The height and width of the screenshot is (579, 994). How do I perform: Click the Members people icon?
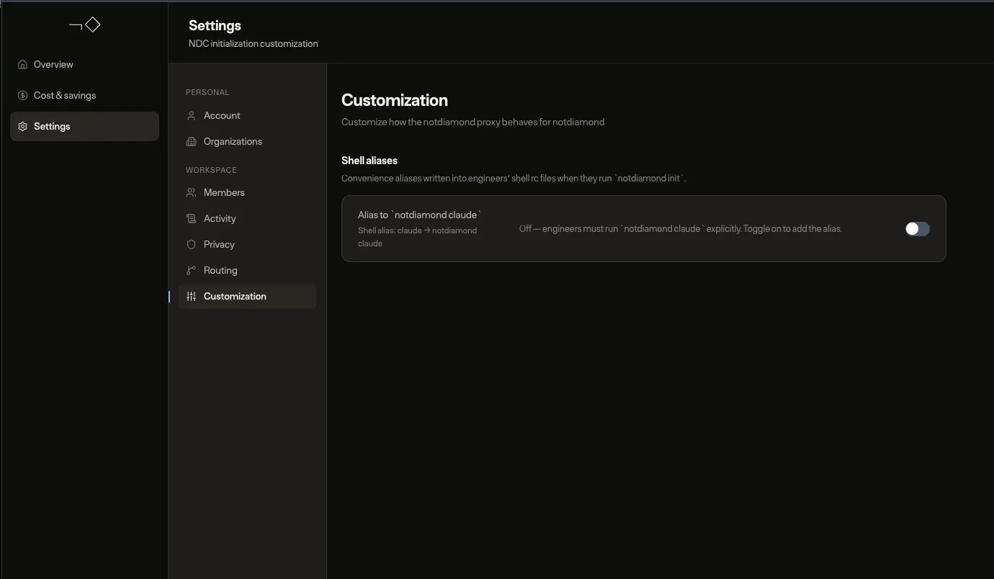[x=191, y=192]
